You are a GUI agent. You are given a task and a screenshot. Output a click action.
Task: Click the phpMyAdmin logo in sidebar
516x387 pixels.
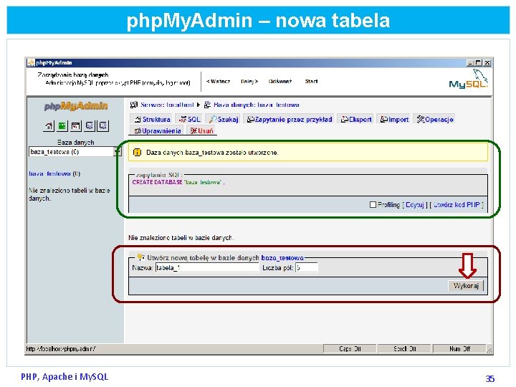pyautogui.click(x=76, y=106)
